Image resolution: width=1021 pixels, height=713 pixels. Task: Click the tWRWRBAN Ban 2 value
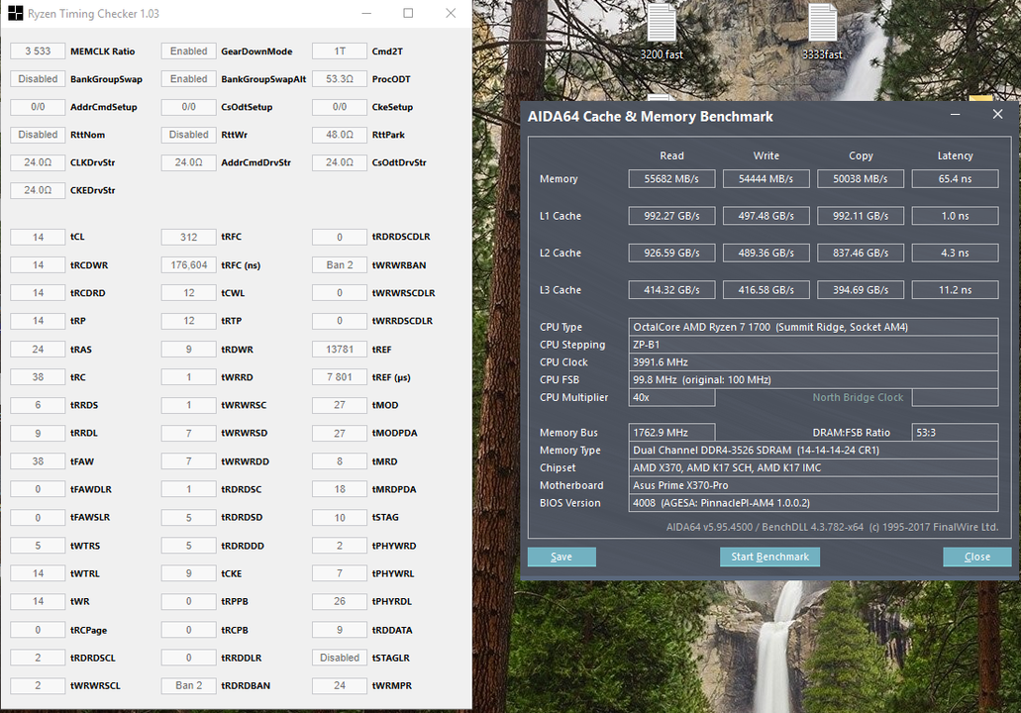click(x=340, y=265)
